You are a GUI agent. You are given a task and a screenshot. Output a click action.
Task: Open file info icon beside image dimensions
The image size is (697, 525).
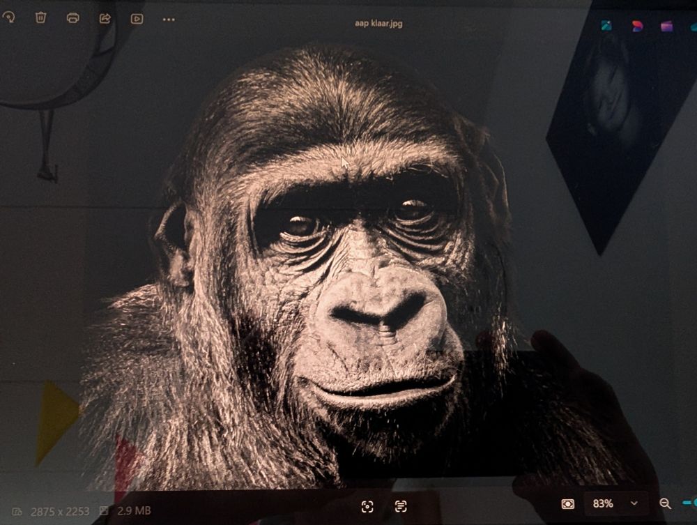click(17, 511)
